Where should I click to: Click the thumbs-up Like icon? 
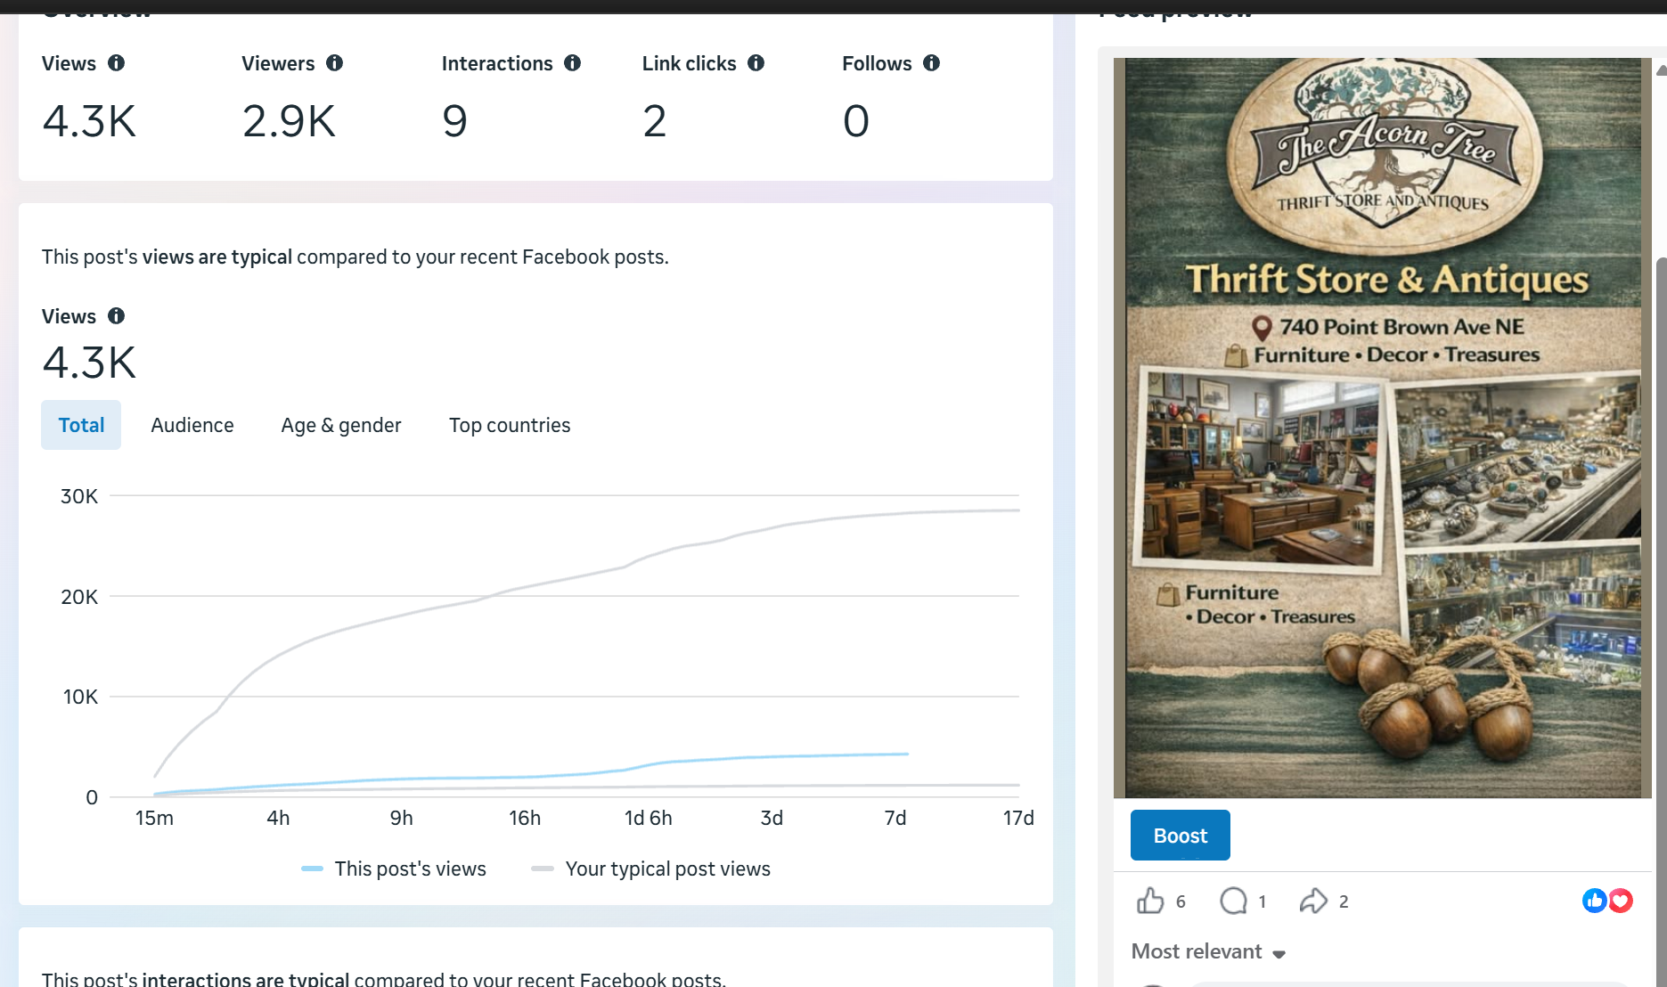pos(1150,901)
